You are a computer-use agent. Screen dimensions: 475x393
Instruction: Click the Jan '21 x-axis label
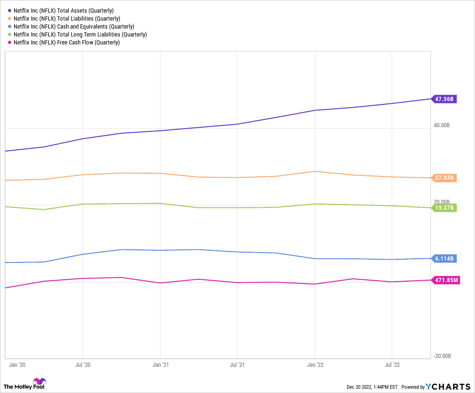coord(161,365)
